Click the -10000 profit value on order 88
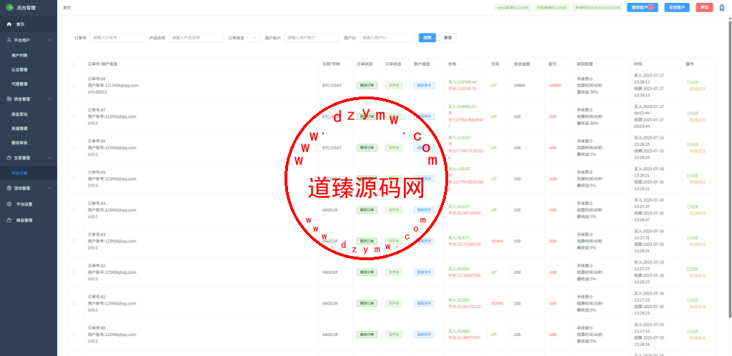 click(554, 85)
